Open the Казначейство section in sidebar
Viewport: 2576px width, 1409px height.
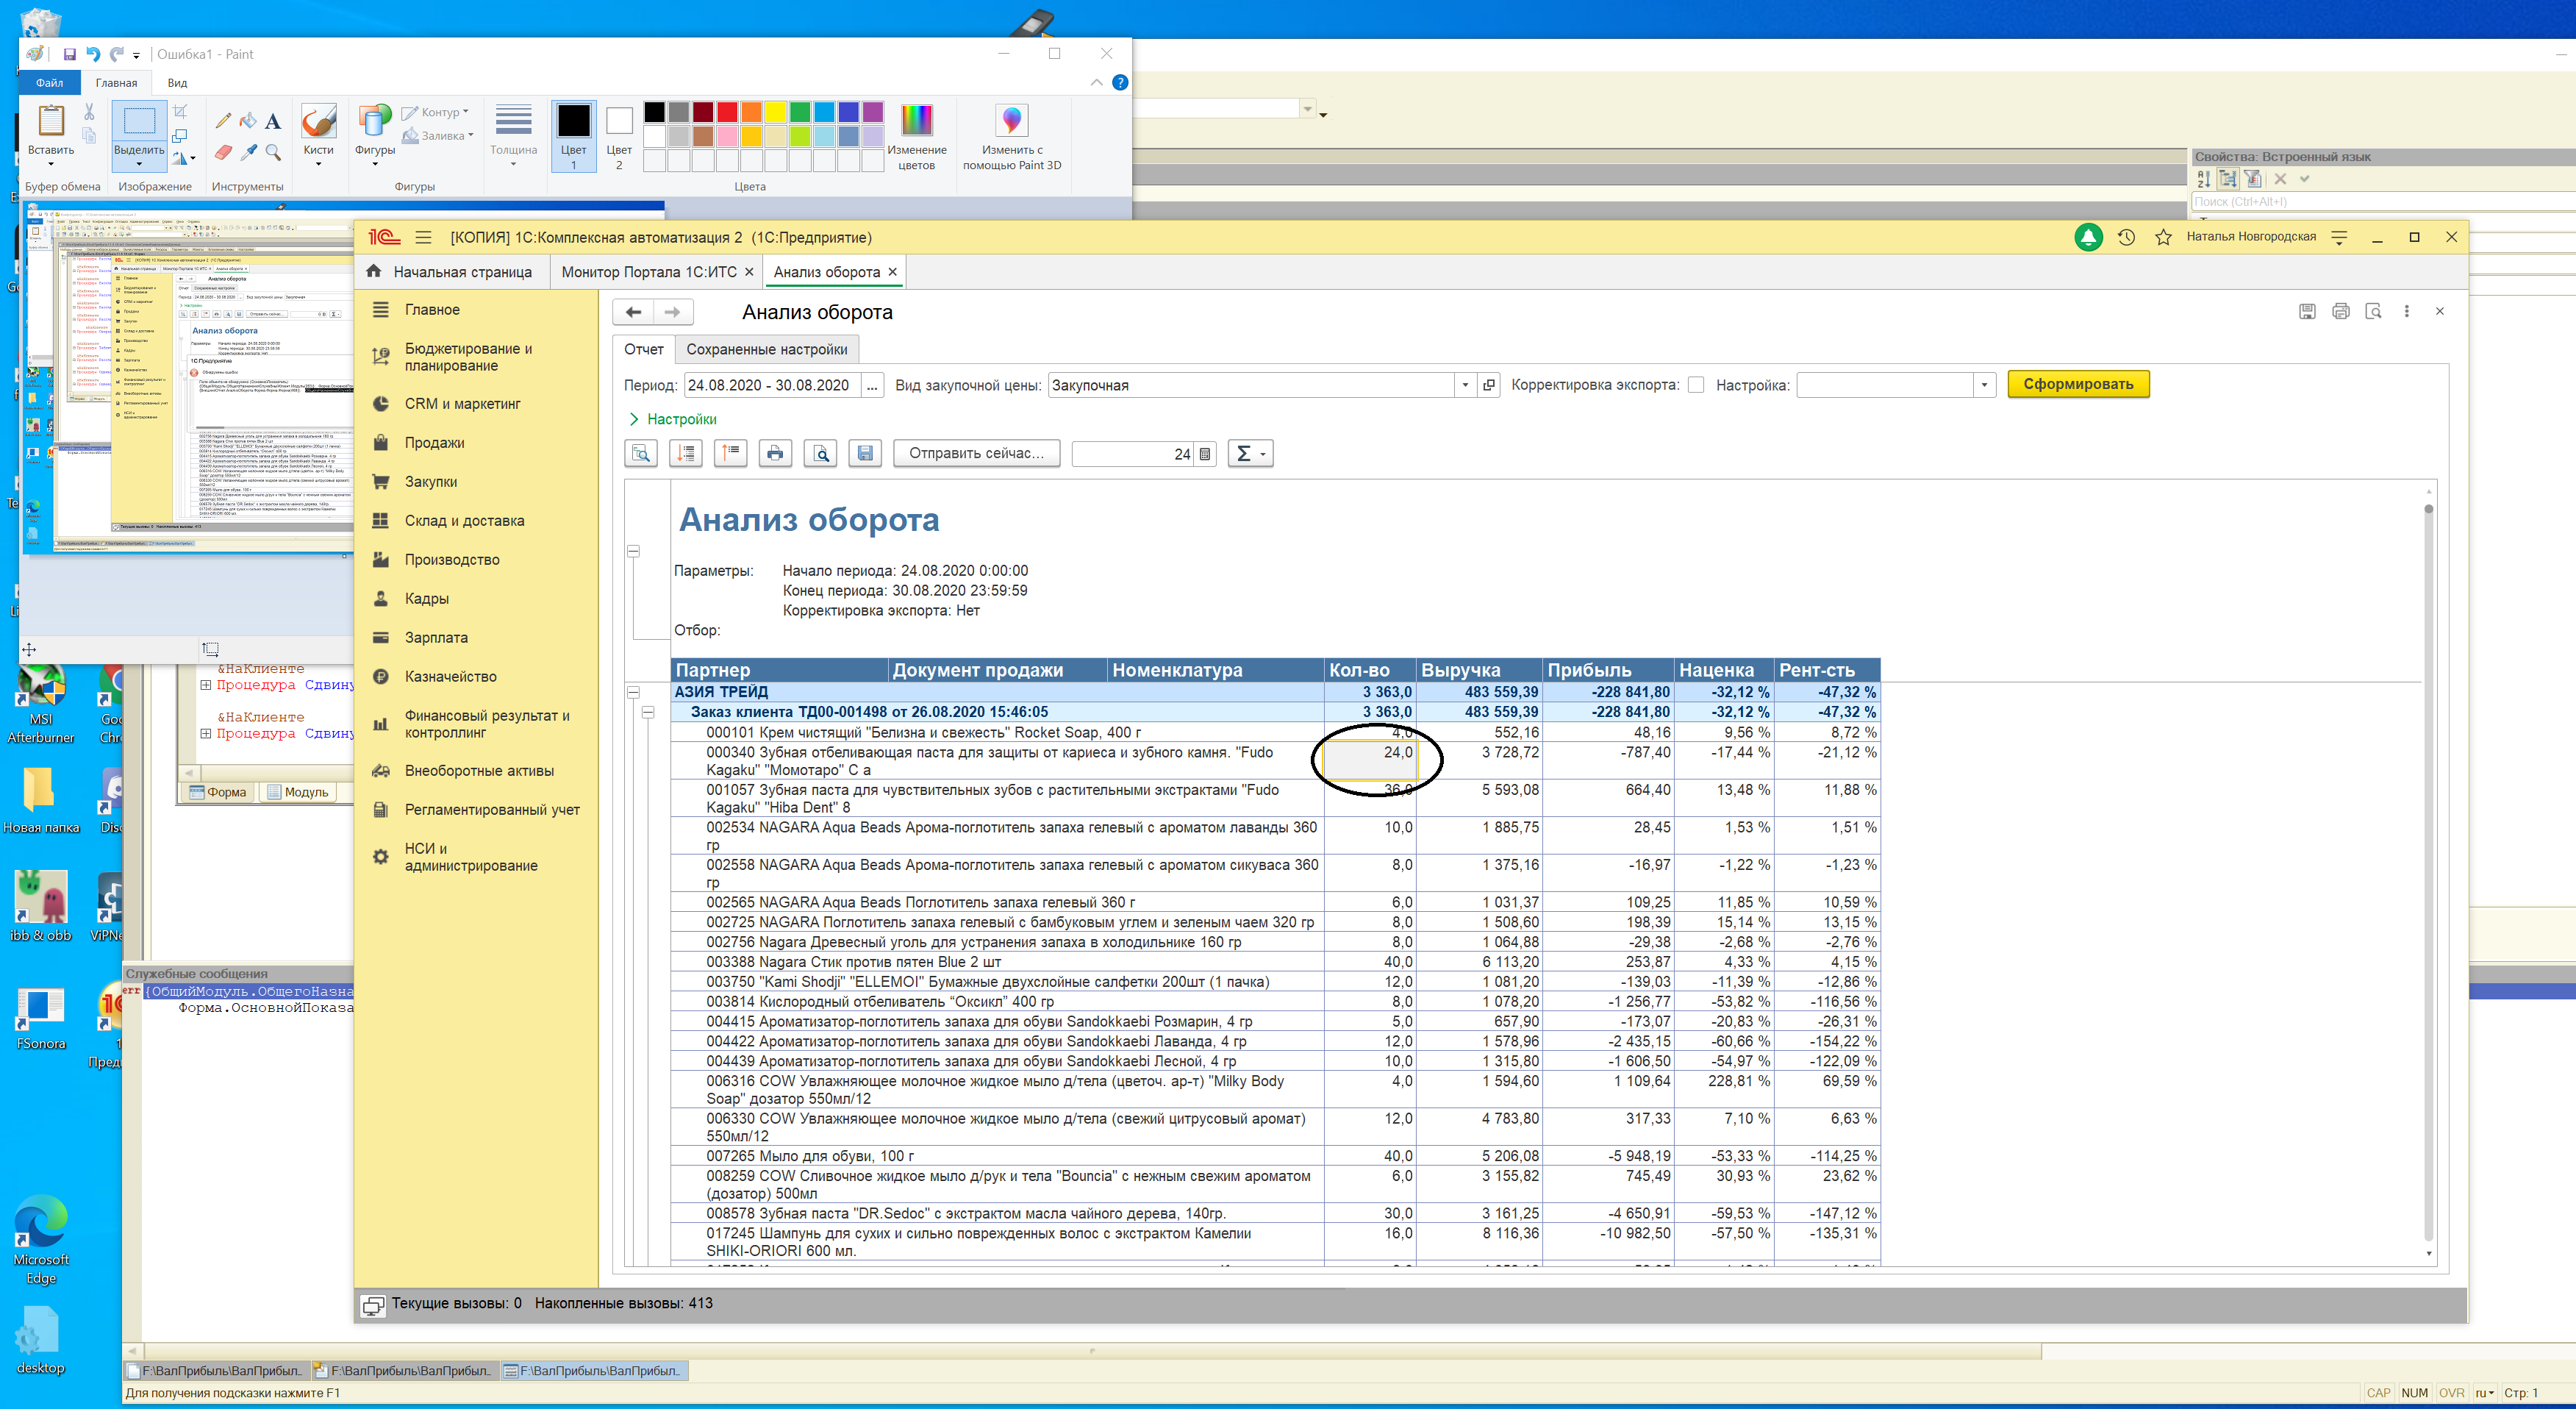click(x=450, y=677)
